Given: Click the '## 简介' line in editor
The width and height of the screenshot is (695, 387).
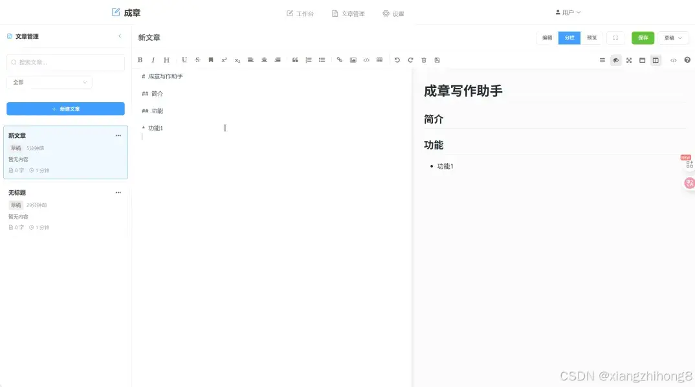Looking at the screenshot, I should 153,94.
